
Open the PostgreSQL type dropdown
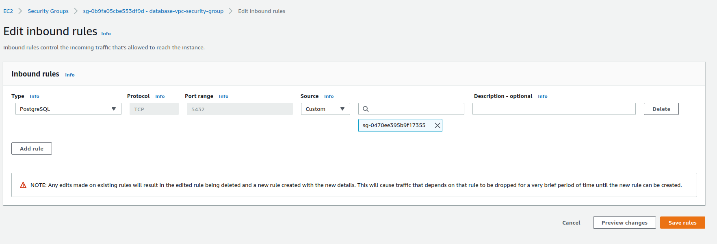68,109
